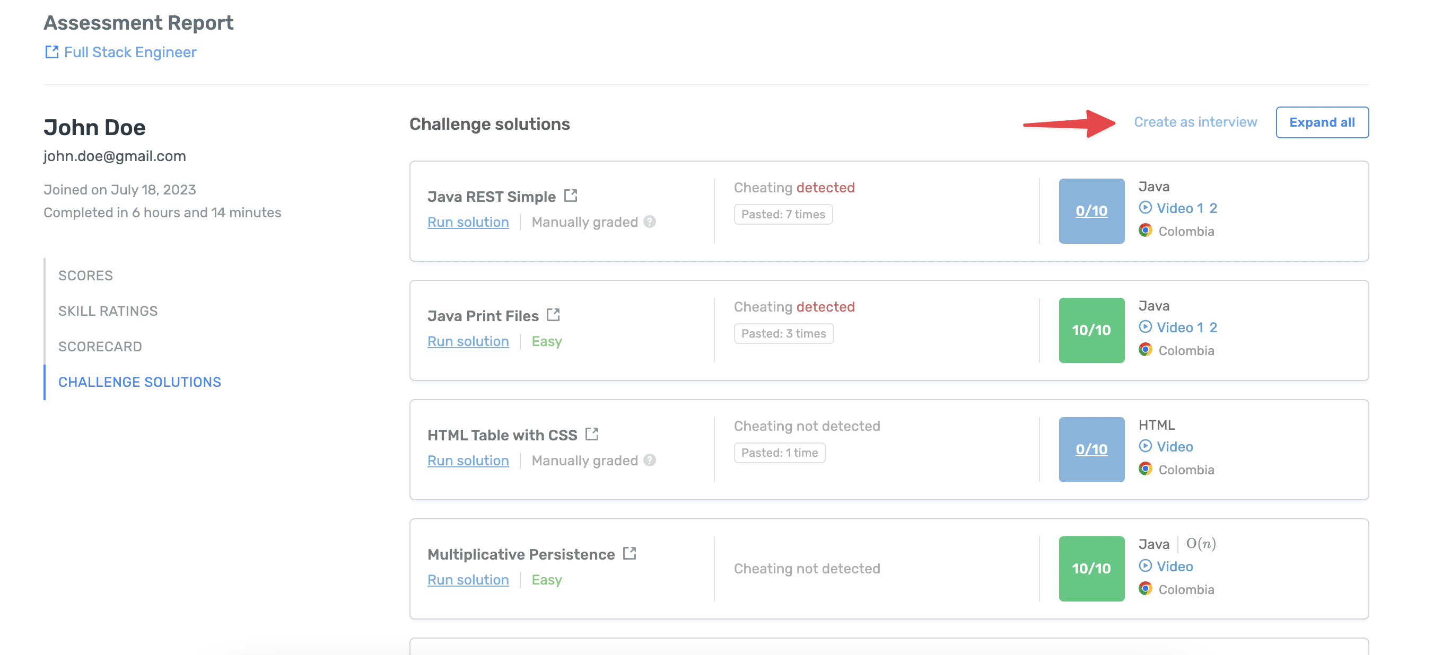Open video 2 for Java REST Simple

point(1213,208)
